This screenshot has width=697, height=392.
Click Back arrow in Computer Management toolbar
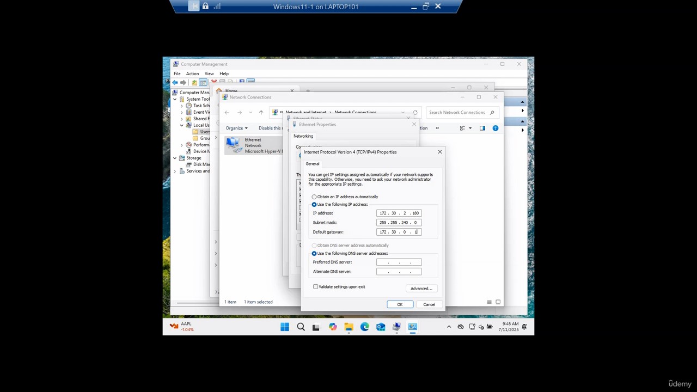(x=175, y=82)
